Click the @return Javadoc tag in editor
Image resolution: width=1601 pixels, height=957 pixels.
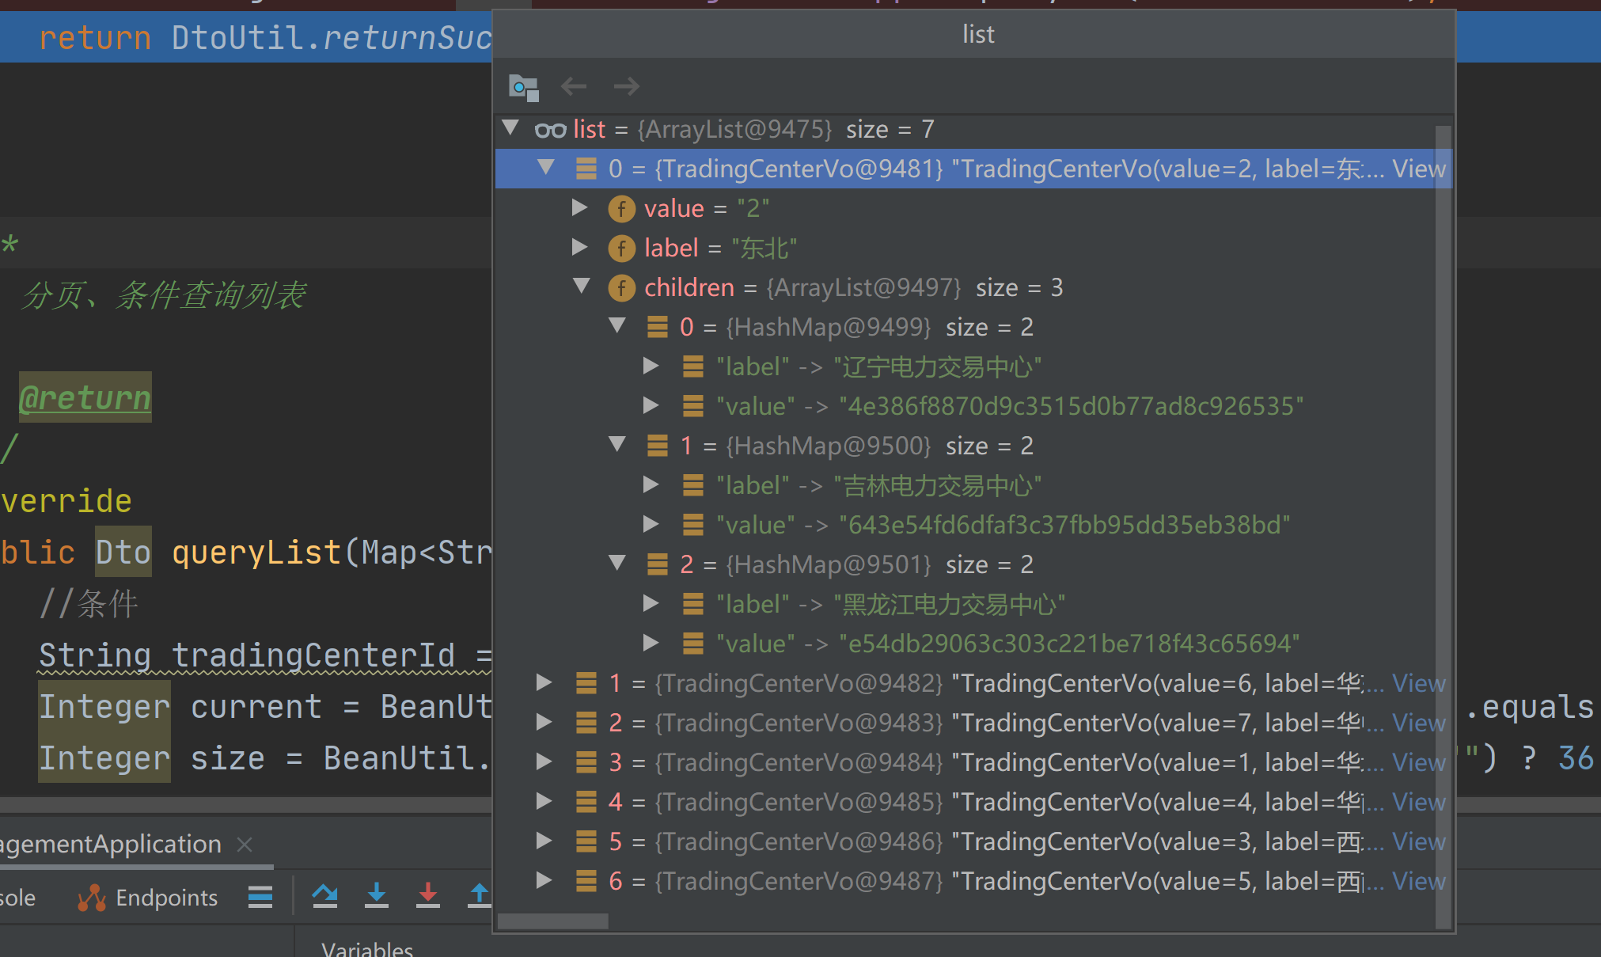coord(85,397)
